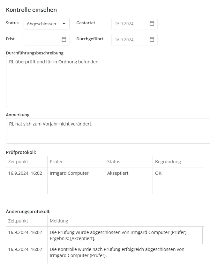Image resolution: width=210 pixels, height=266 pixels.
Task: Click the Durchgeführt calendar icon
Action: tap(152, 40)
